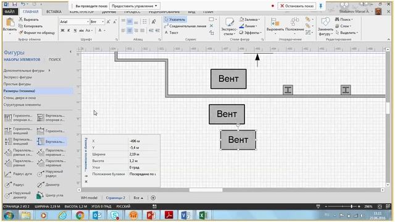Switch to ВСТАВКА ribbon tab
The height and width of the screenshot is (222, 395).
tap(54, 12)
